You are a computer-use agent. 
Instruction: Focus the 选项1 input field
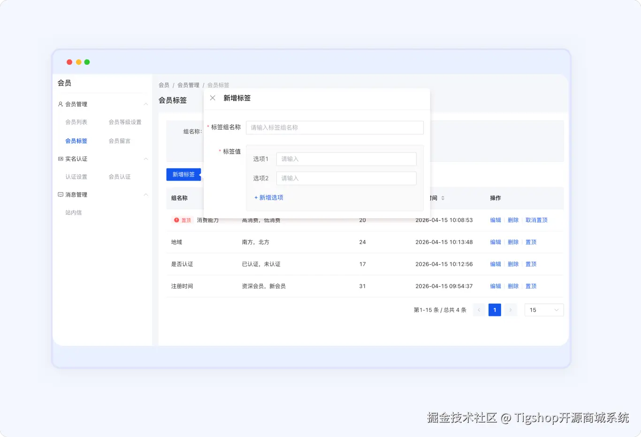(x=346, y=159)
